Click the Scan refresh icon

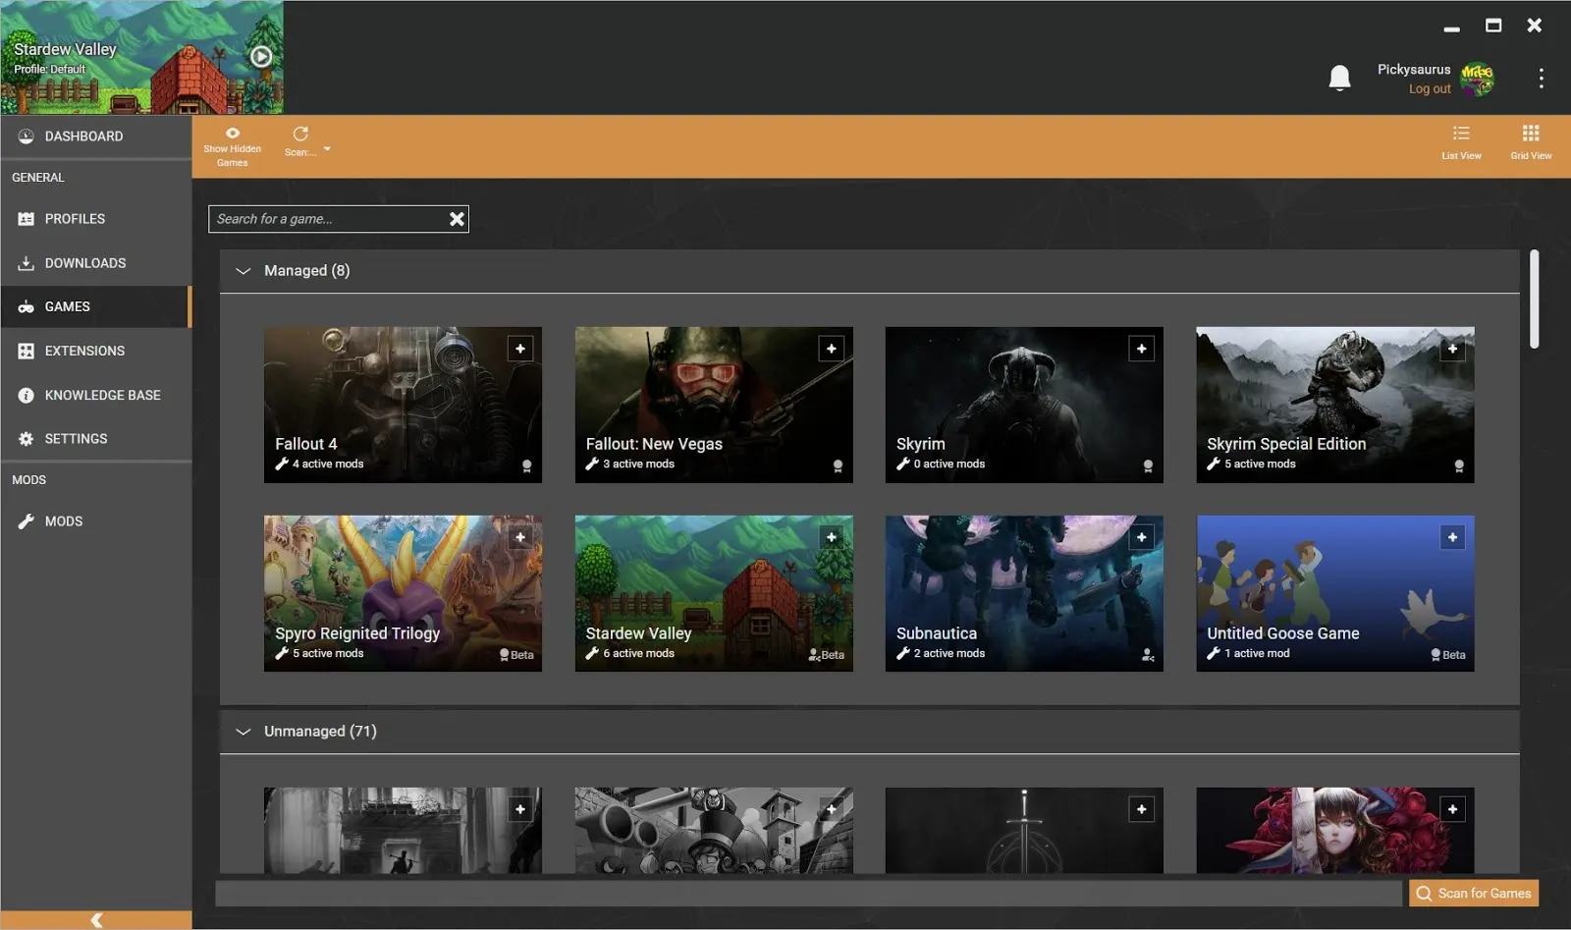300,134
